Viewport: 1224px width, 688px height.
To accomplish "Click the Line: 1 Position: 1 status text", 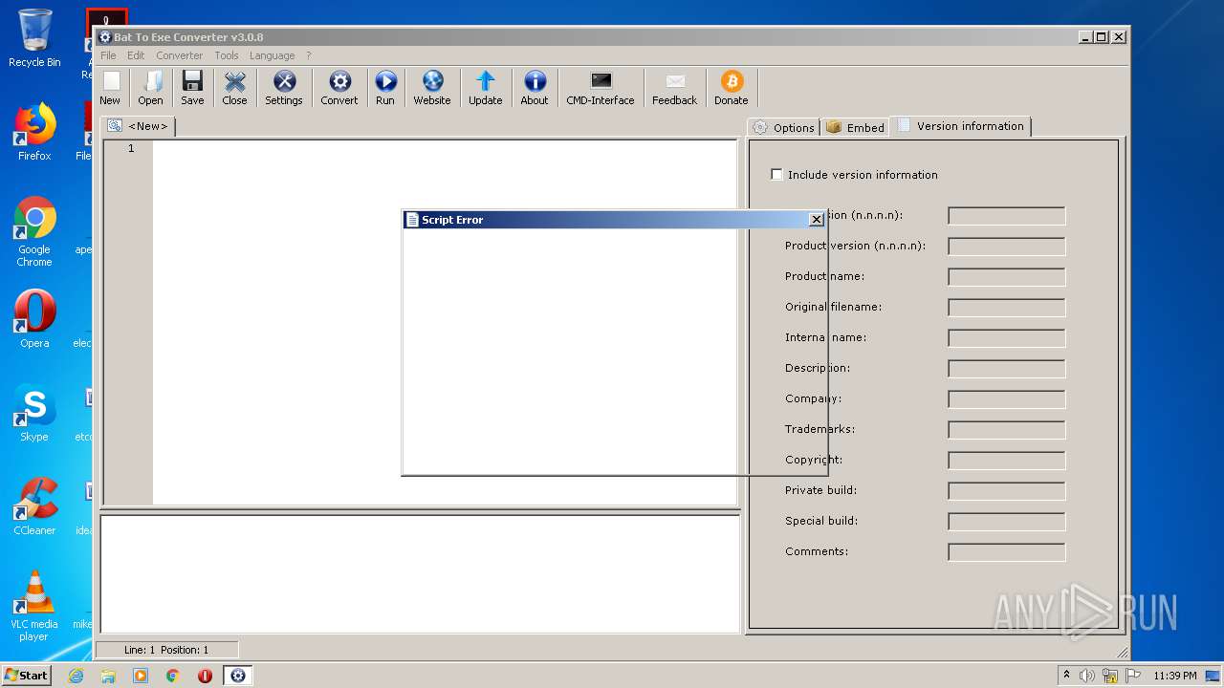I will pyautogui.click(x=166, y=650).
